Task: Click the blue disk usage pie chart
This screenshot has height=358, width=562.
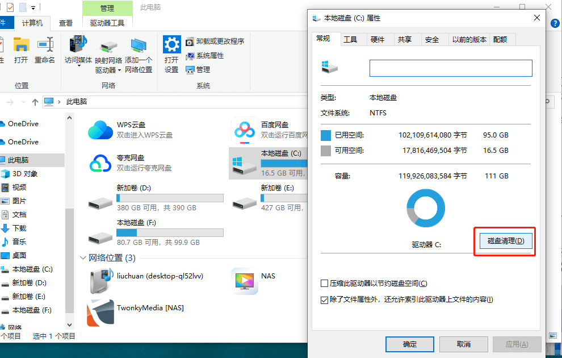Action: (x=425, y=208)
